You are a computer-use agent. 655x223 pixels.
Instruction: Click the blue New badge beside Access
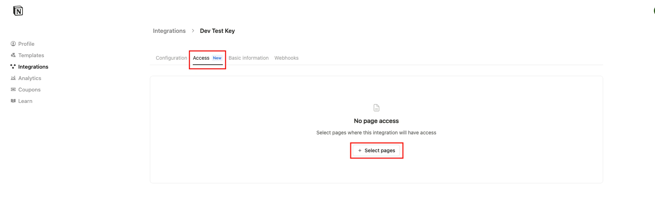pyautogui.click(x=217, y=58)
